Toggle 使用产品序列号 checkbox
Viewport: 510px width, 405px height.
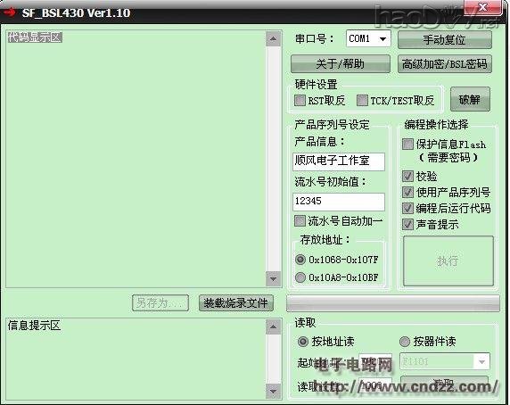tap(407, 192)
